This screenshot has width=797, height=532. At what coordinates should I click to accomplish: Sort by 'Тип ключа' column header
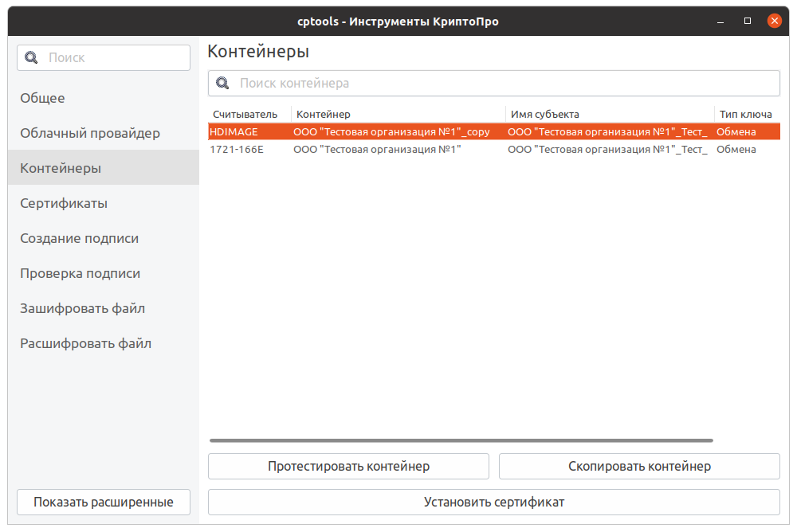coord(748,115)
